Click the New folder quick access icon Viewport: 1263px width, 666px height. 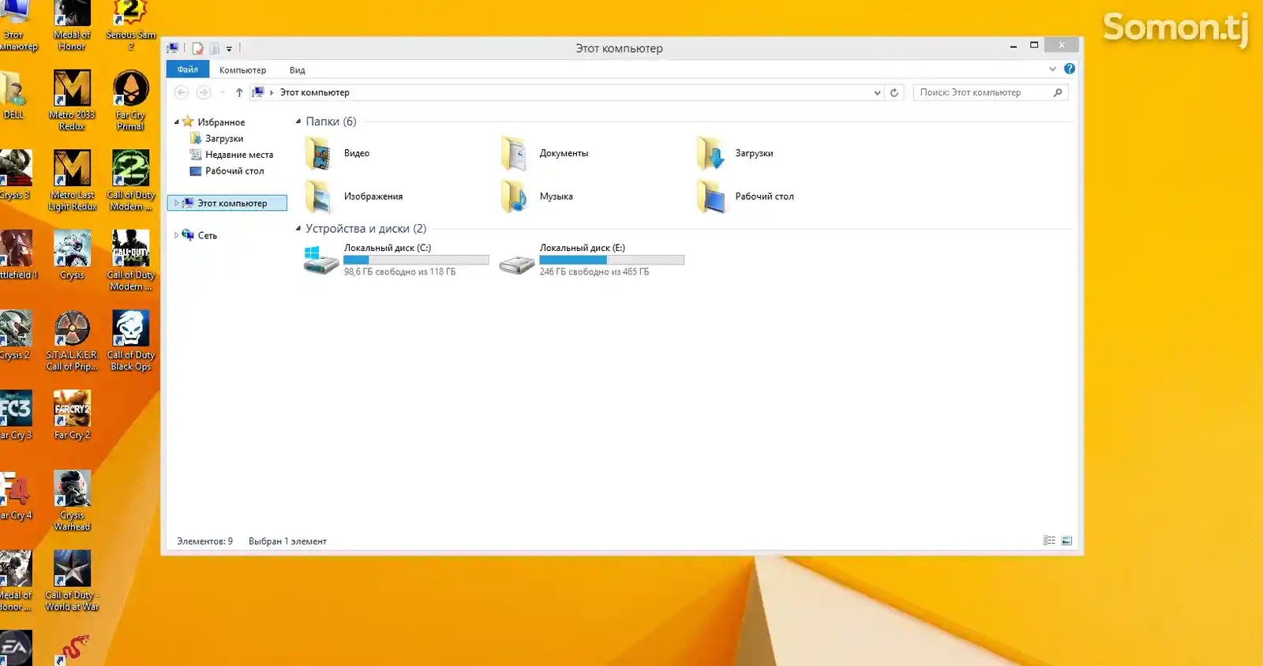tap(214, 48)
